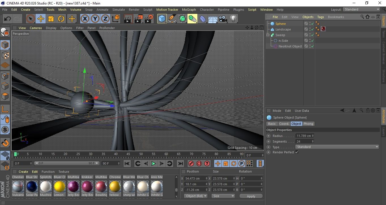Switch to Coord. tab
The image size is (386, 205).
[284, 124]
